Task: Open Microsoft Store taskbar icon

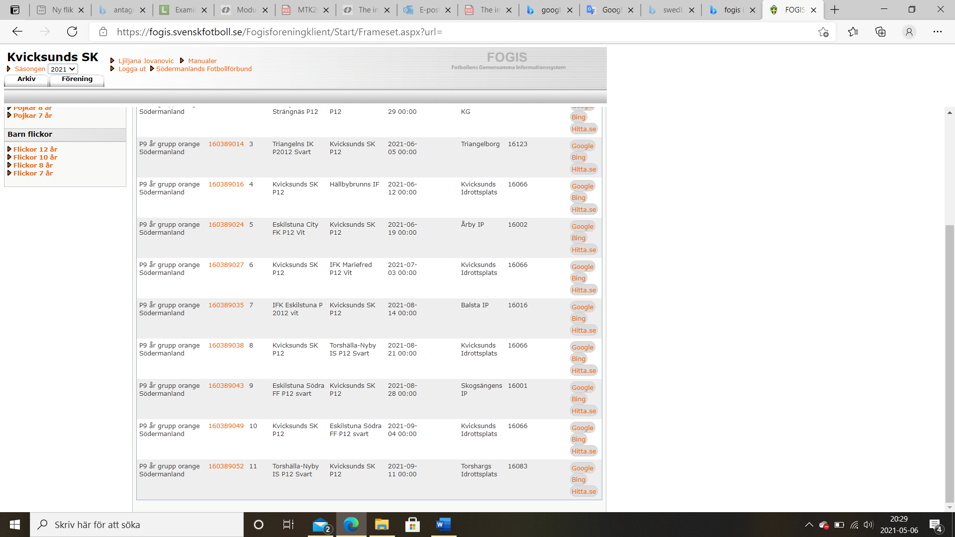Action: (x=412, y=525)
